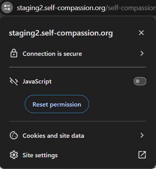
Task: Click the grey knob of JavaScript switch
Action: pyautogui.click(x=138, y=81)
